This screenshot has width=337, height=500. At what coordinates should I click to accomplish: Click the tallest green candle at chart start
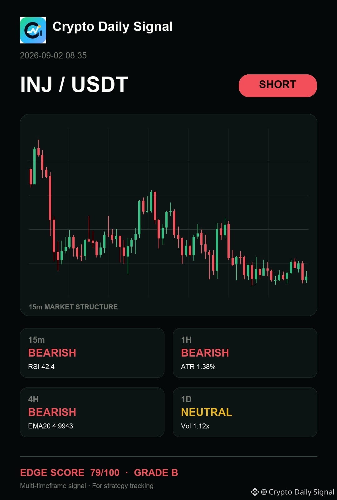click(34, 166)
